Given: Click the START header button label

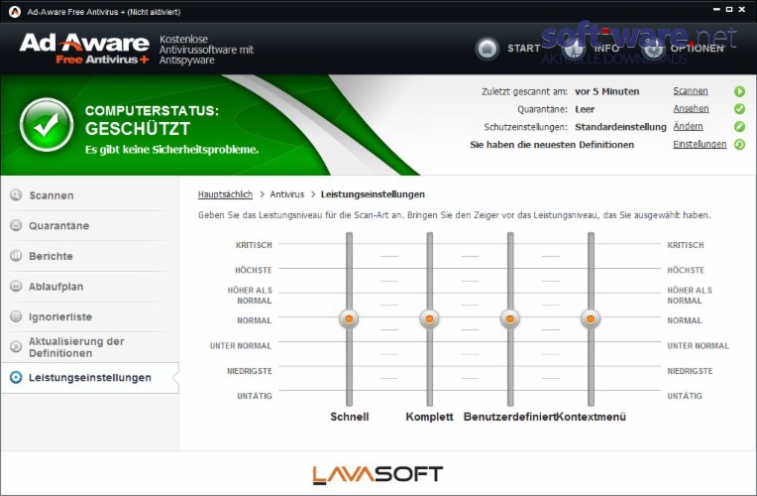Looking at the screenshot, I should tap(524, 49).
